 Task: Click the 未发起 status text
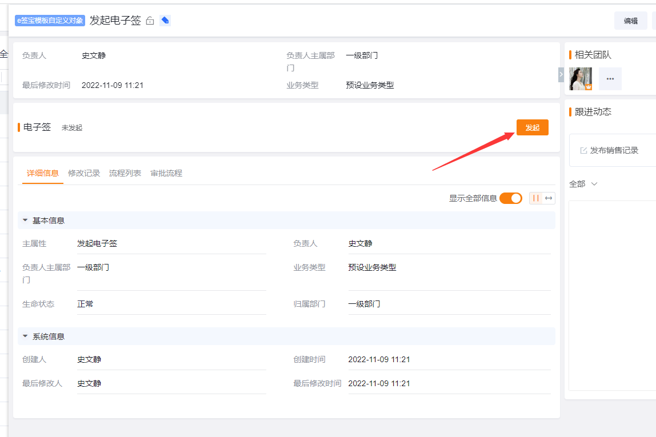[72, 128]
